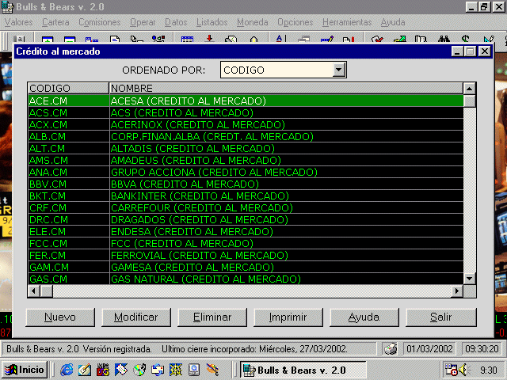Select the BANKINTER (CREDITO AL MERCADO) row

pos(246,196)
